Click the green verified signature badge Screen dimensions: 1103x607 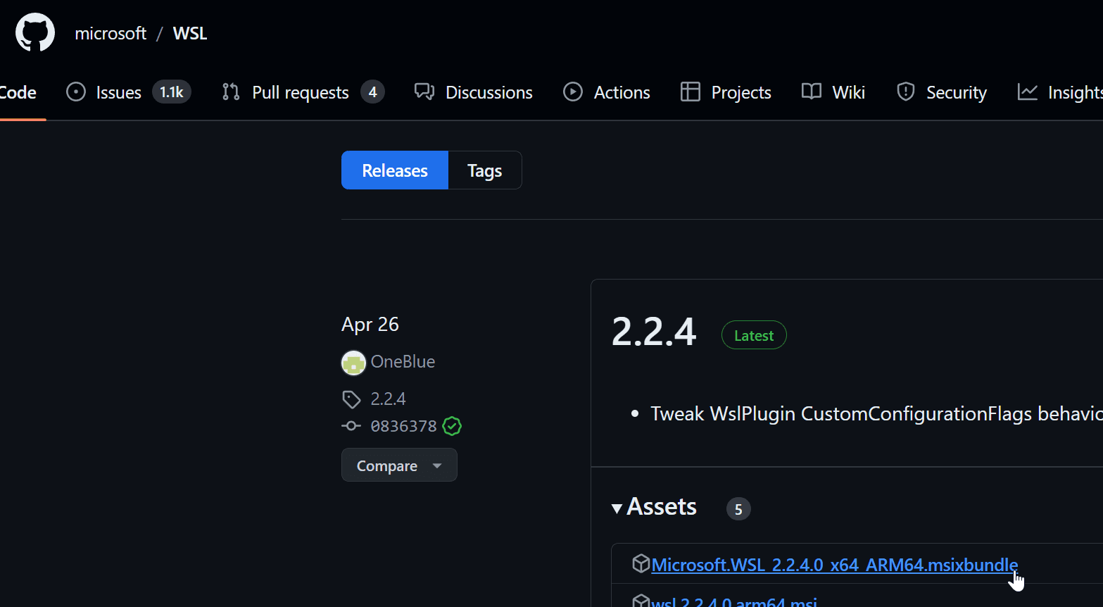pyautogui.click(x=452, y=426)
